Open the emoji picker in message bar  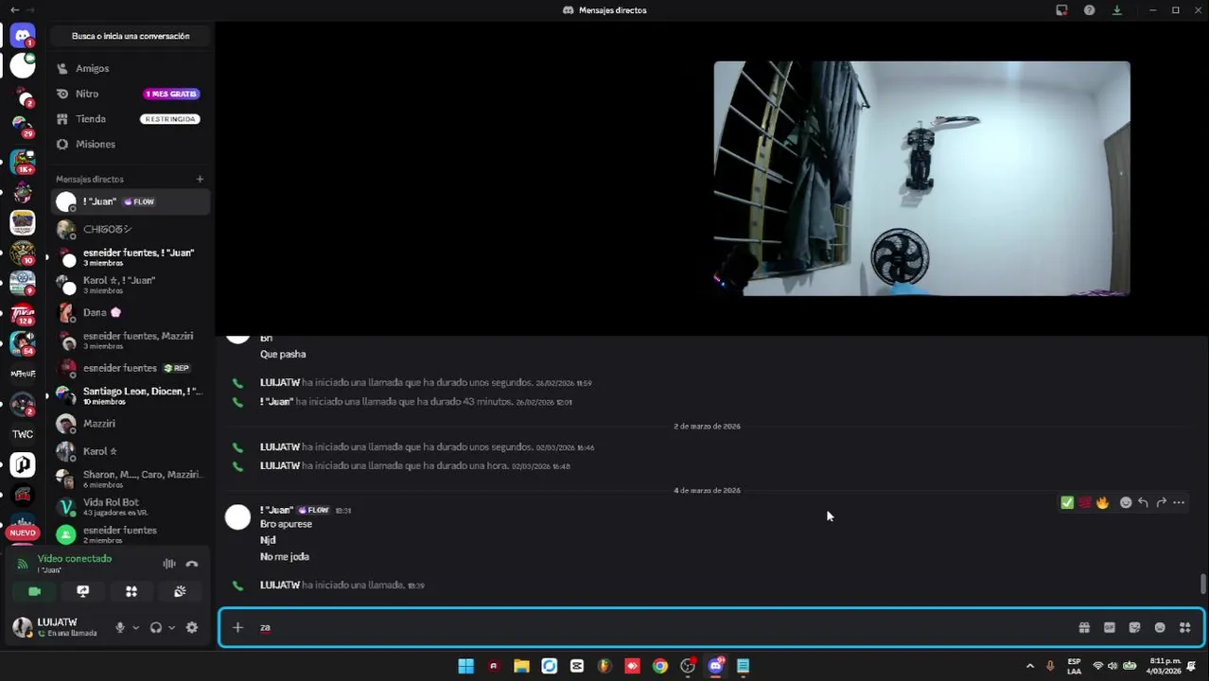[1160, 627]
